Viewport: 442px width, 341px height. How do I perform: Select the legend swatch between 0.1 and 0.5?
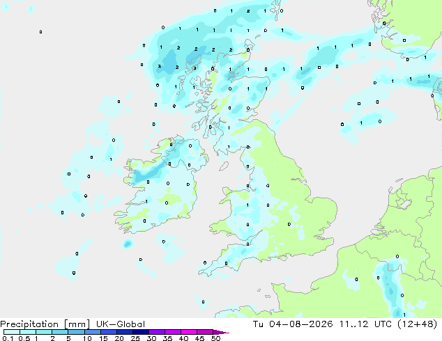(12, 332)
